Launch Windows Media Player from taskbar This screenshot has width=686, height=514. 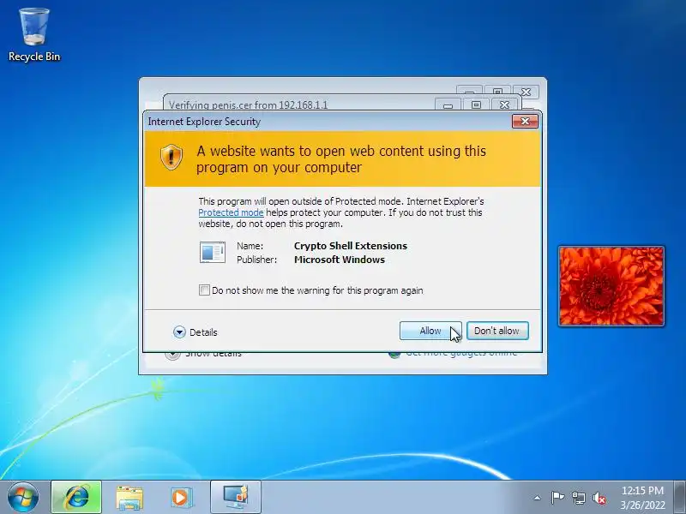(x=181, y=498)
